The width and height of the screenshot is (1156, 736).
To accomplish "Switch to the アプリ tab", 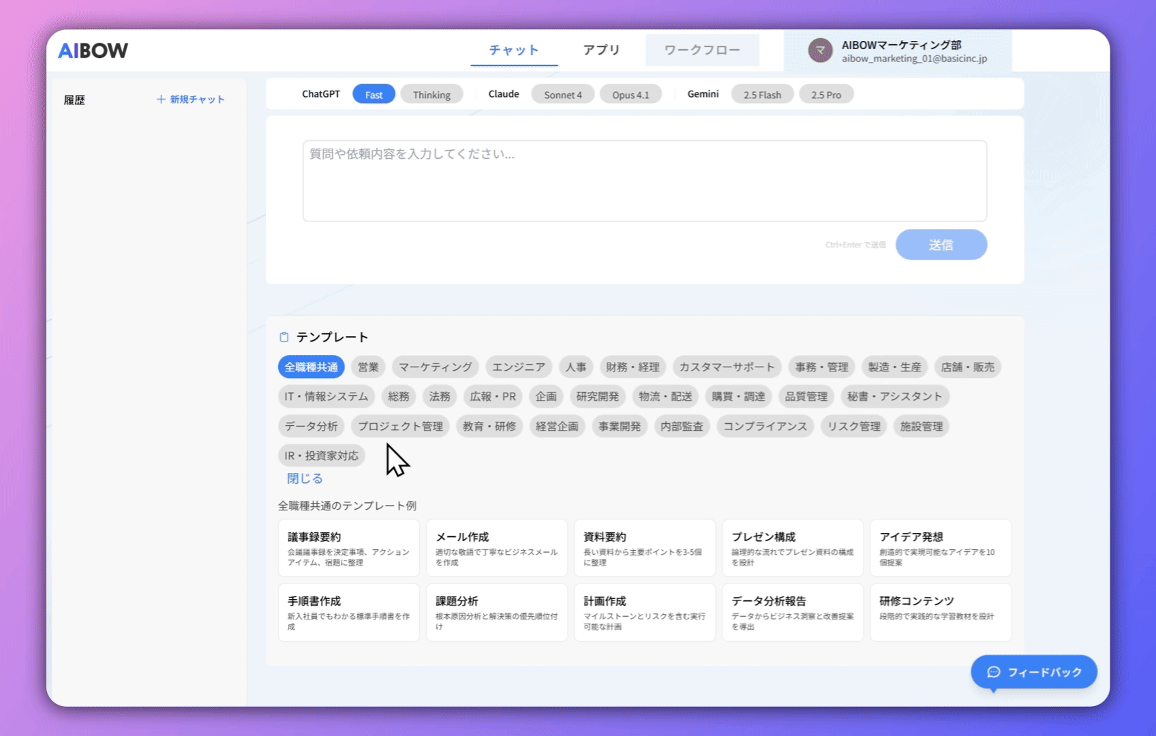I will click(x=601, y=50).
